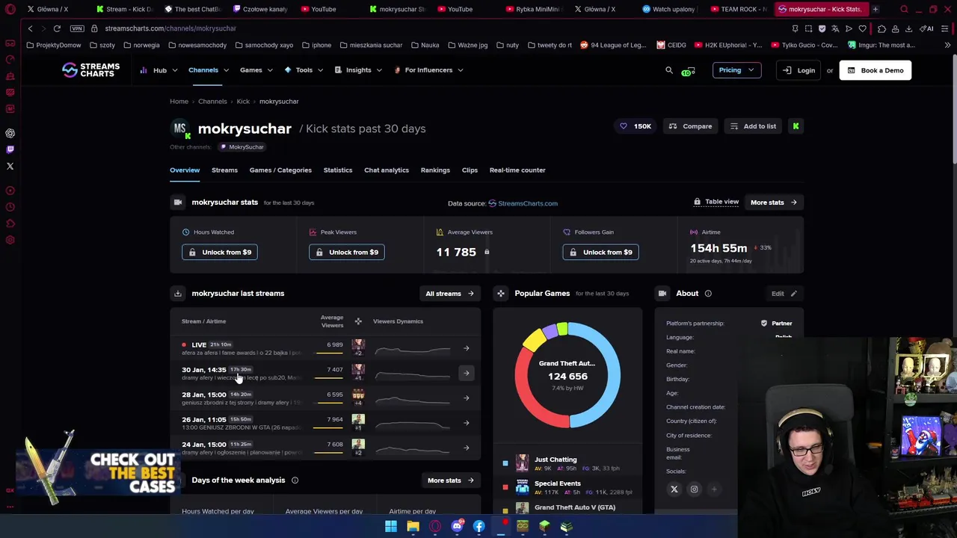Open Discord from the taskbar

457,527
